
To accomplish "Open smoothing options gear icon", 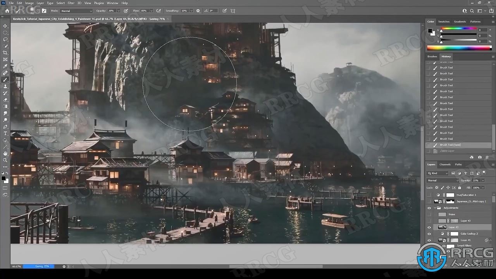I will (x=198, y=11).
